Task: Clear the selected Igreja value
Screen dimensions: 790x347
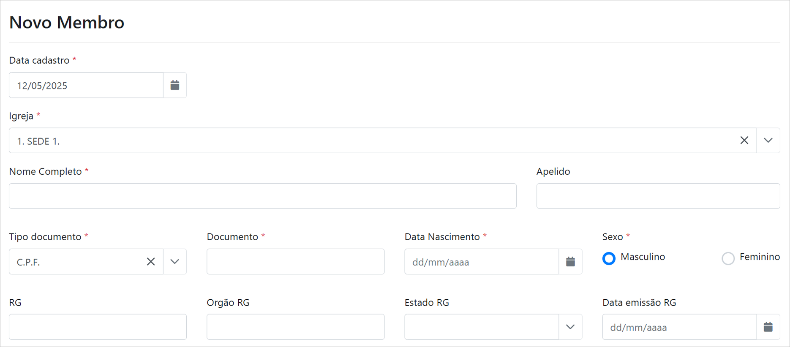Action: (744, 141)
